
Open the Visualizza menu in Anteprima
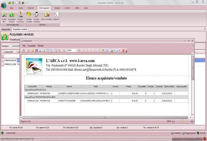tap(32, 46)
